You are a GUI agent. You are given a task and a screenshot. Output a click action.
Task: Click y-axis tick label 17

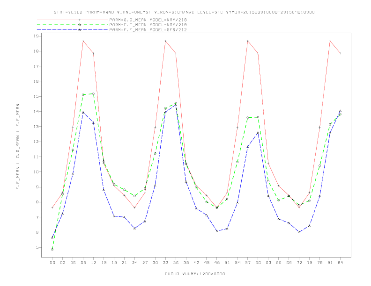point(36,66)
